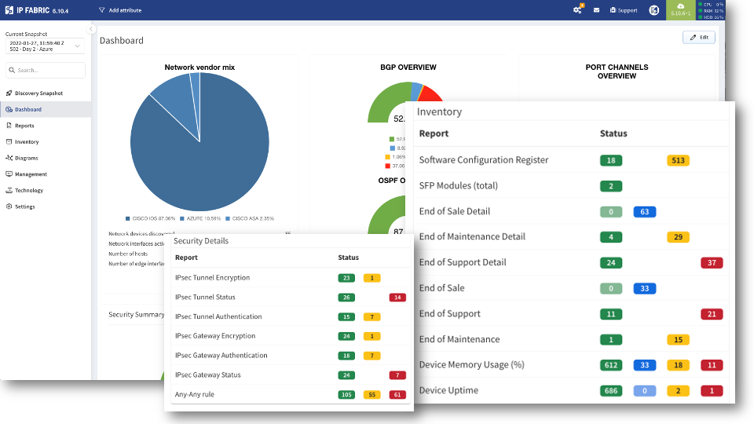The image size is (754, 424).
Task: Open the Current Snapshot dropdown
Action: pos(45,46)
